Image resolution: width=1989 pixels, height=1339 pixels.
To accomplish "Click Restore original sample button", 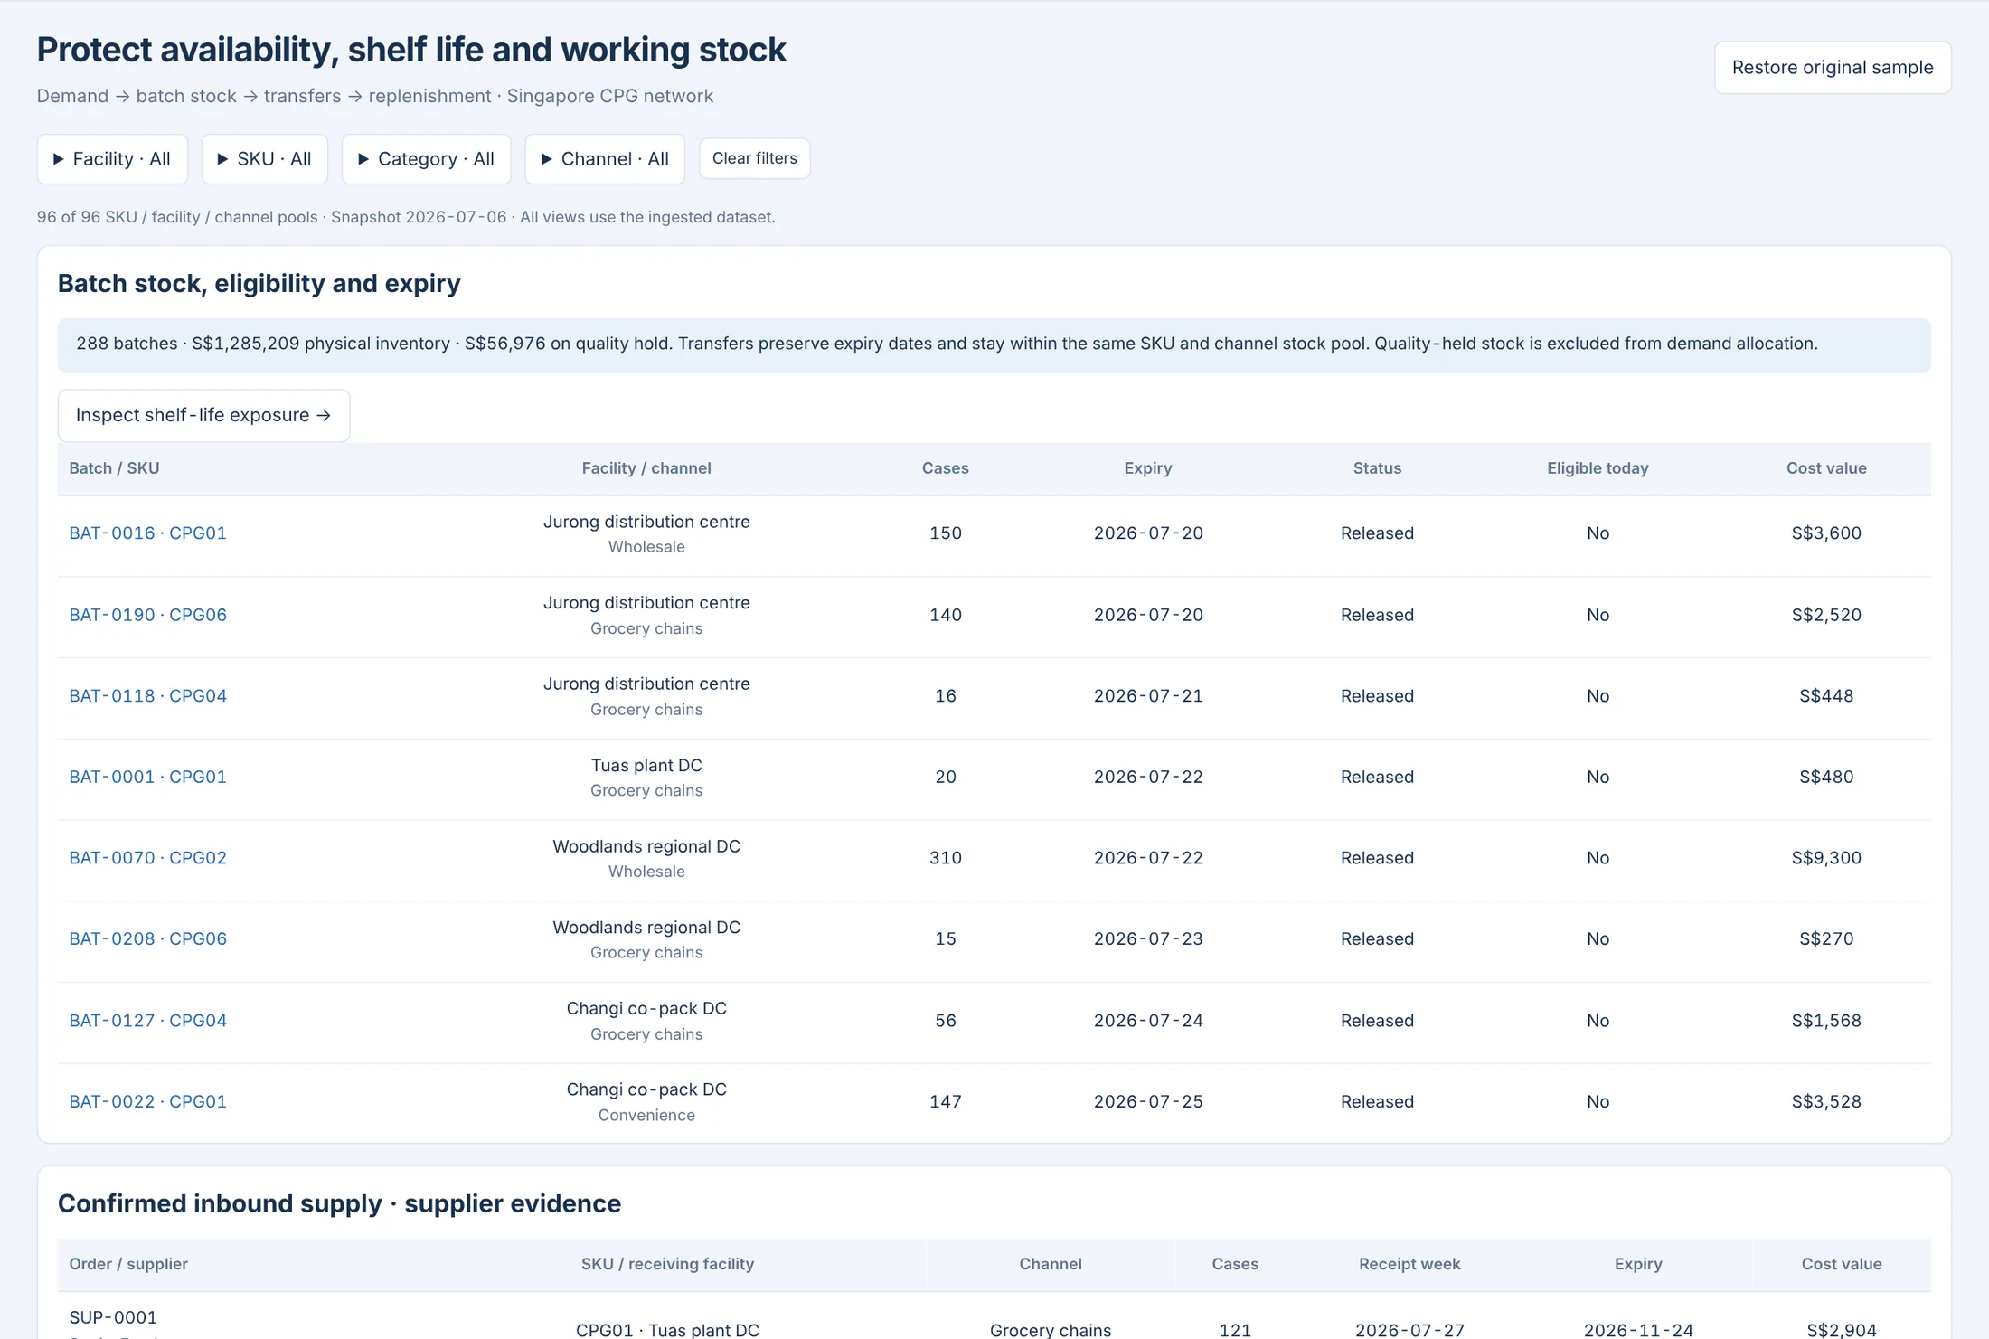I will point(1833,67).
